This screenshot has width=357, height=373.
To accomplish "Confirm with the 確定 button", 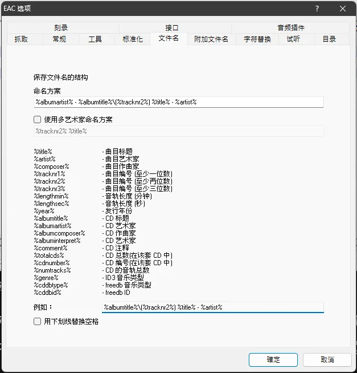I will coord(273,360).
